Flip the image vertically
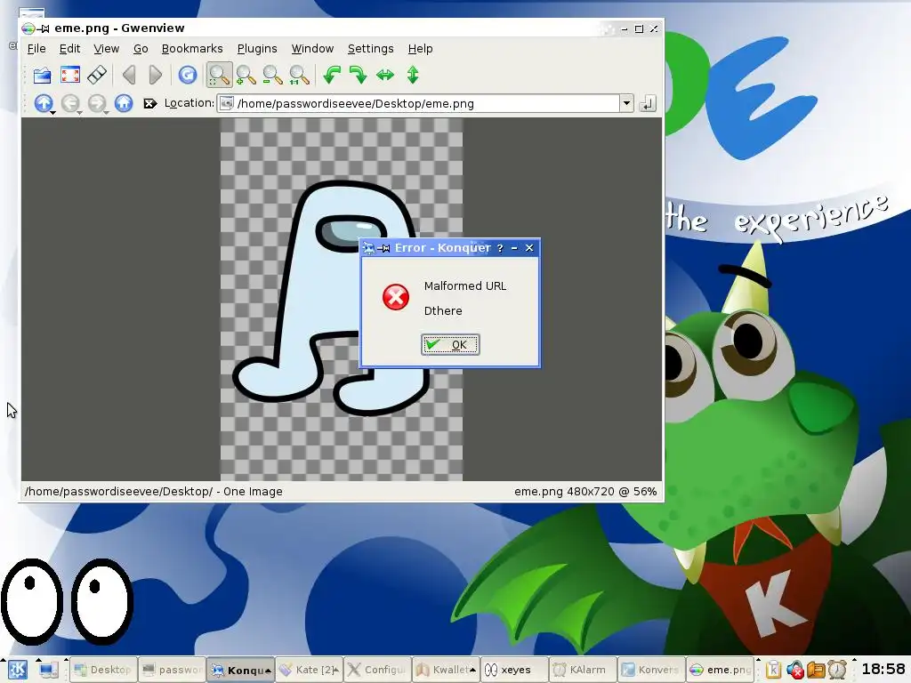 pos(413,75)
